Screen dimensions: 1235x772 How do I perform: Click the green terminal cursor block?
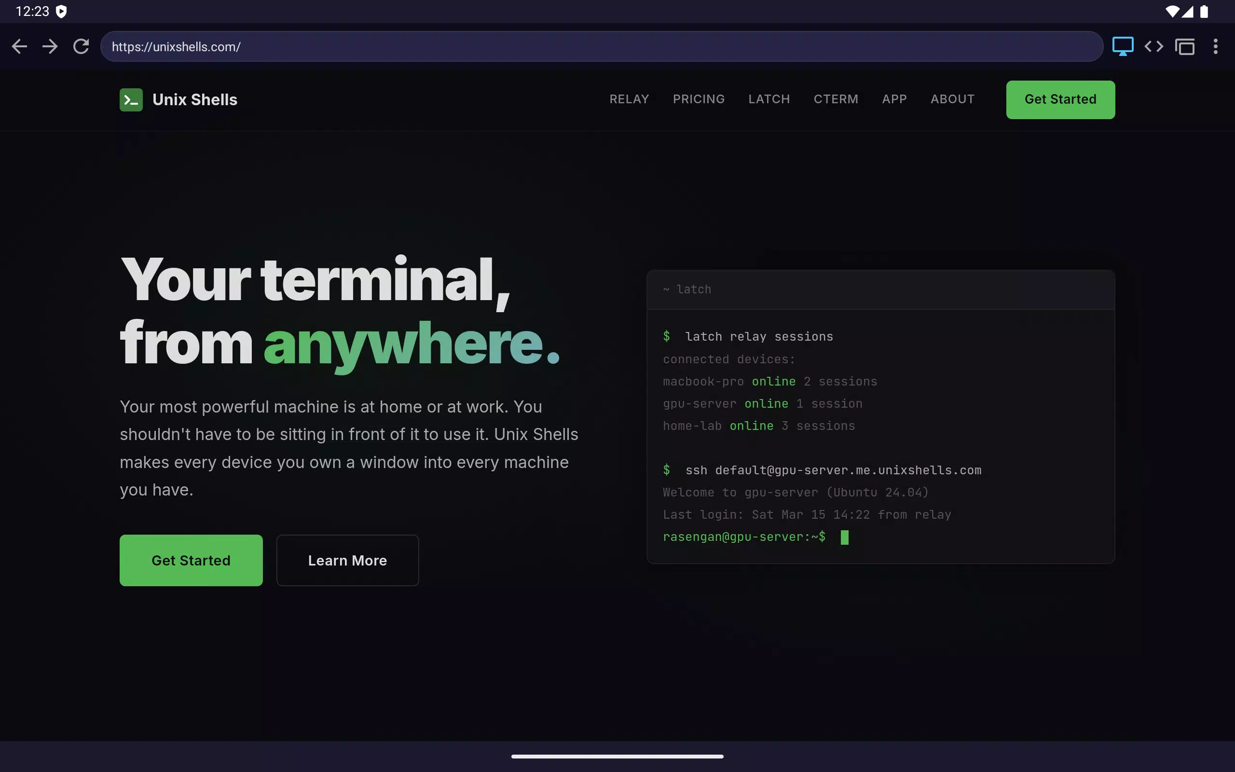tap(845, 537)
